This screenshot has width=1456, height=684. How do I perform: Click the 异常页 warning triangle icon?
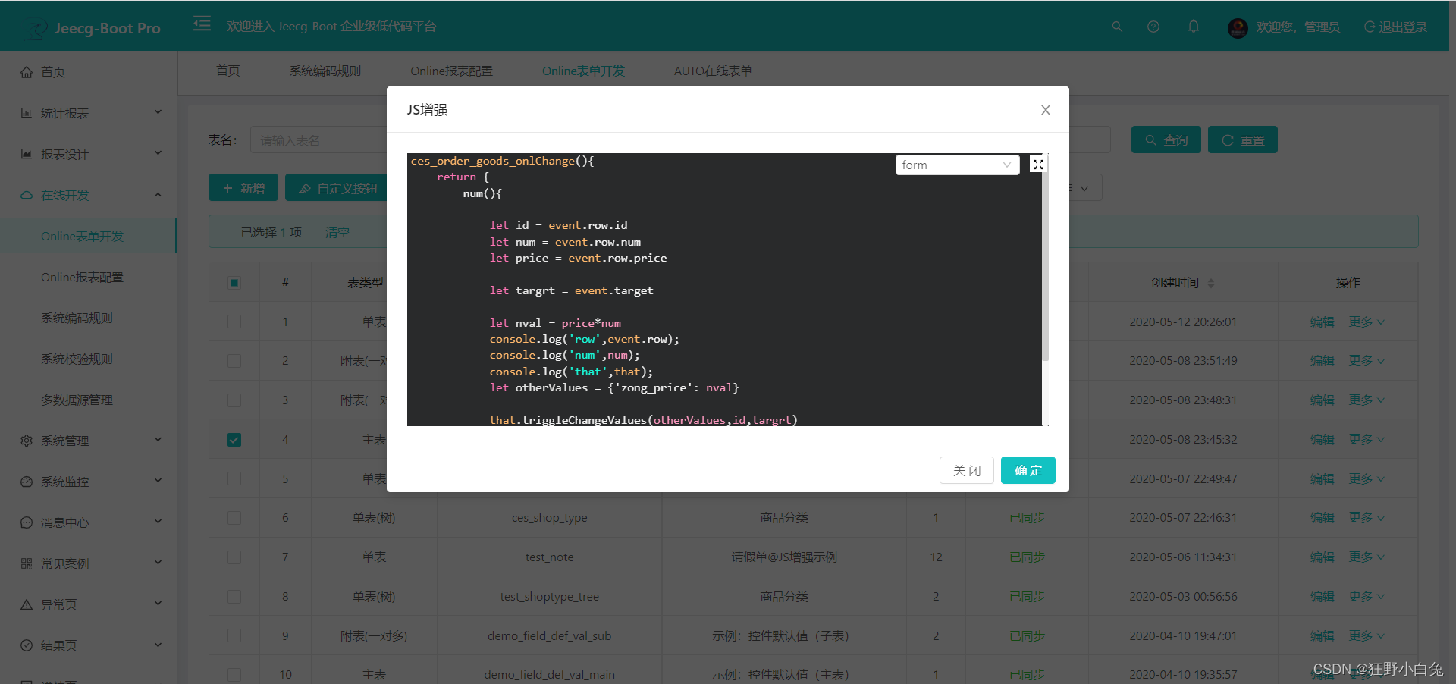click(27, 604)
